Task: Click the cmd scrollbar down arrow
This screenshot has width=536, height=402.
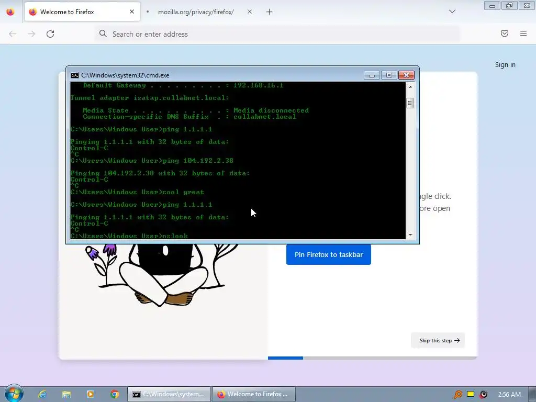Action: [410, 235]
